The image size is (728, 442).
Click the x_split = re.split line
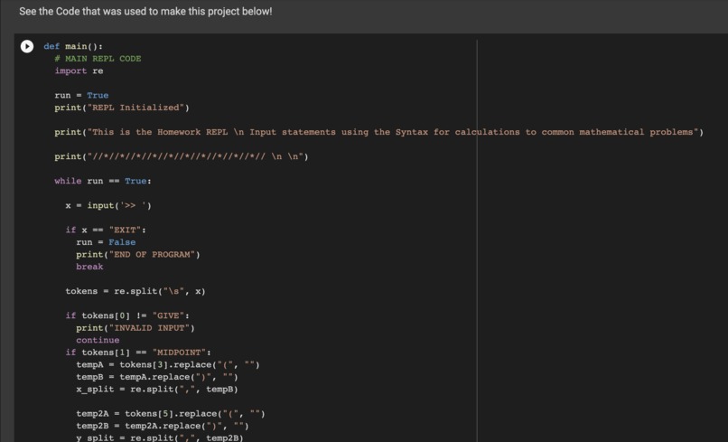tap(157, 389)
